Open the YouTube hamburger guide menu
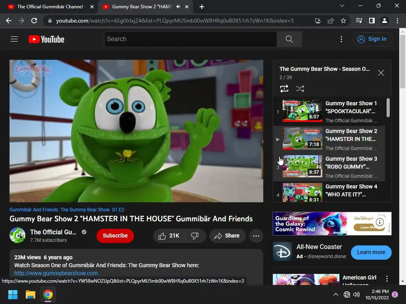This screenshot has height=304, width=406. pos(14,39)
